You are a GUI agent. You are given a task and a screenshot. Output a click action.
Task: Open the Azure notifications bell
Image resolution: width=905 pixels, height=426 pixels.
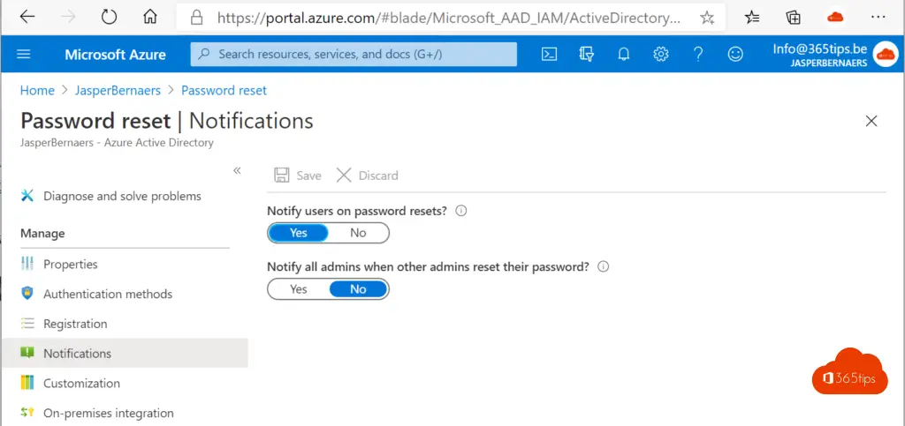pos(623,54)
